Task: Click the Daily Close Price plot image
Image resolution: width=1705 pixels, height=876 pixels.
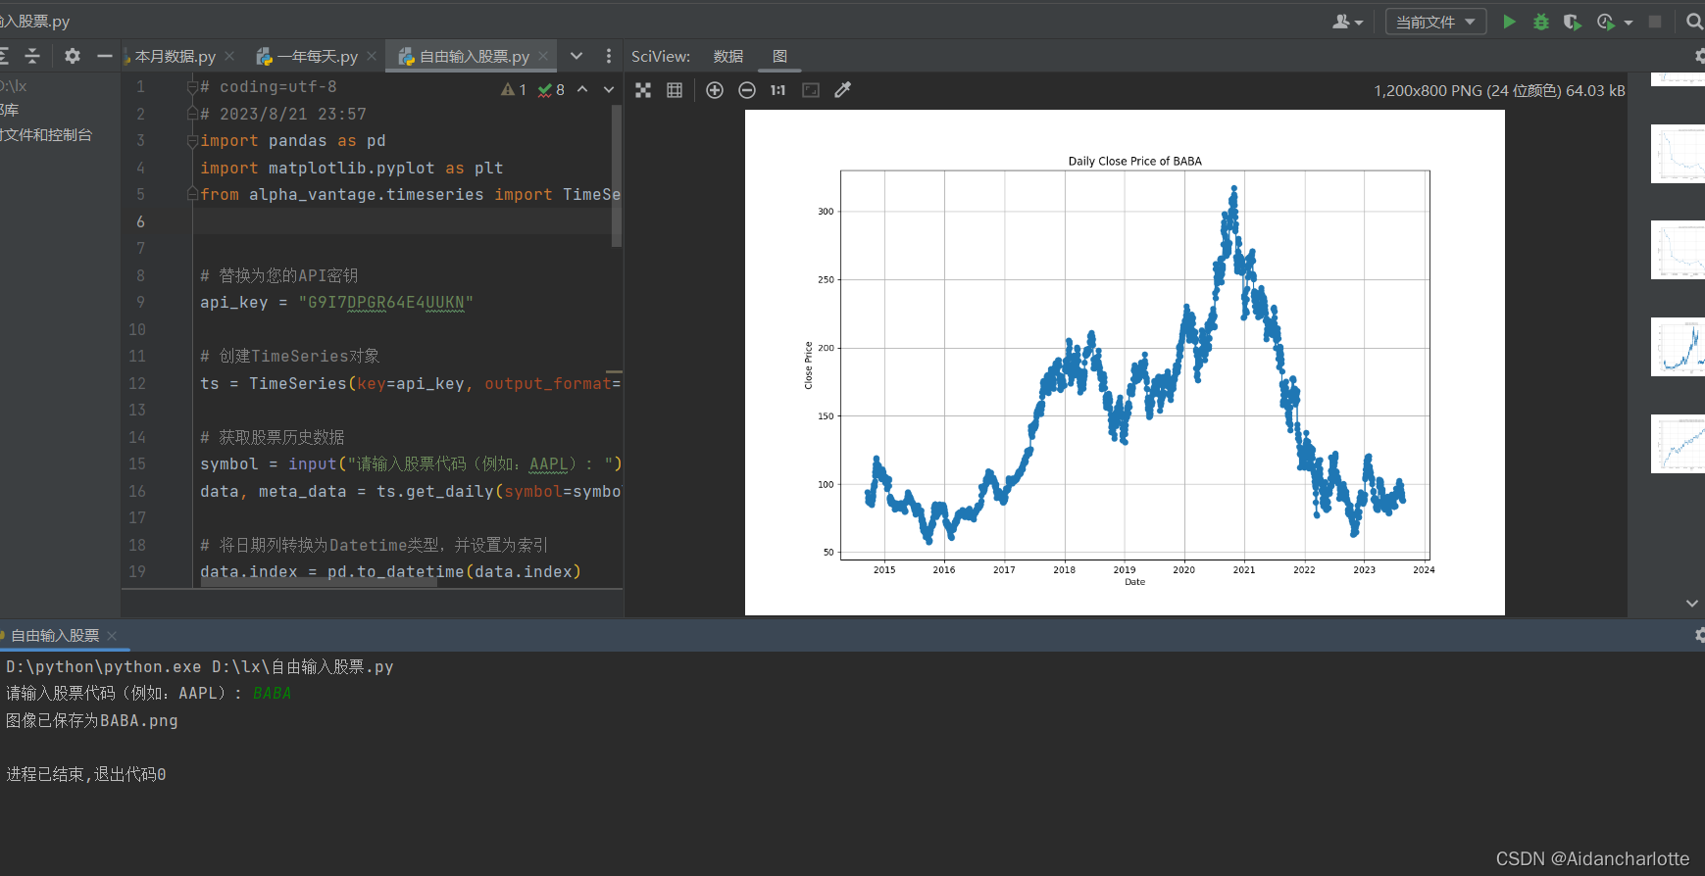Action: [1125, 363]
